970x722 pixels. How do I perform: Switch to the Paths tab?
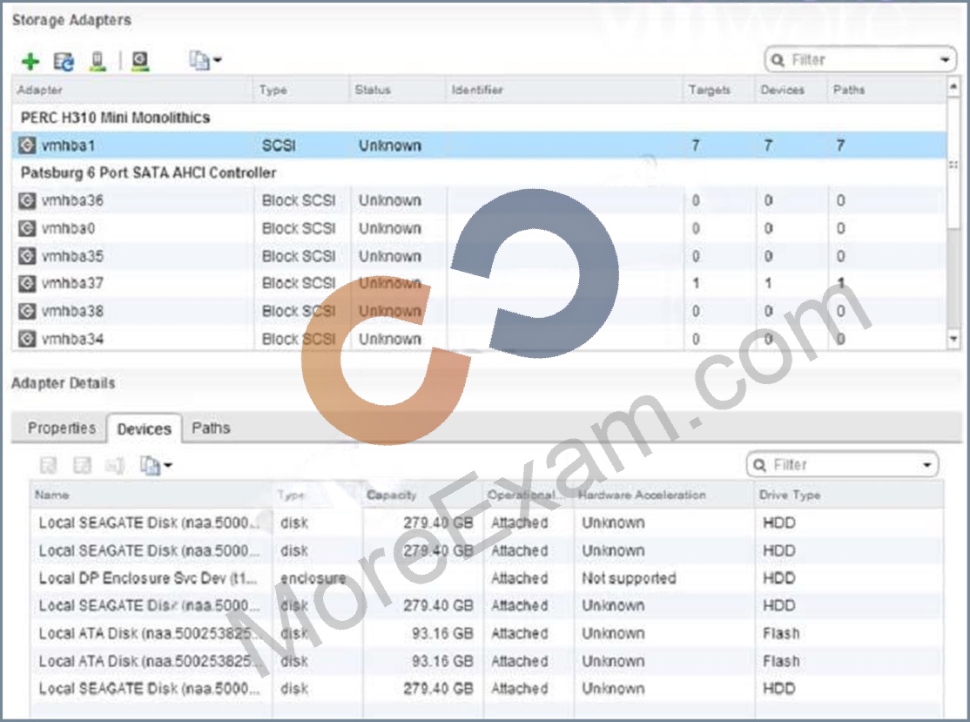211,428
